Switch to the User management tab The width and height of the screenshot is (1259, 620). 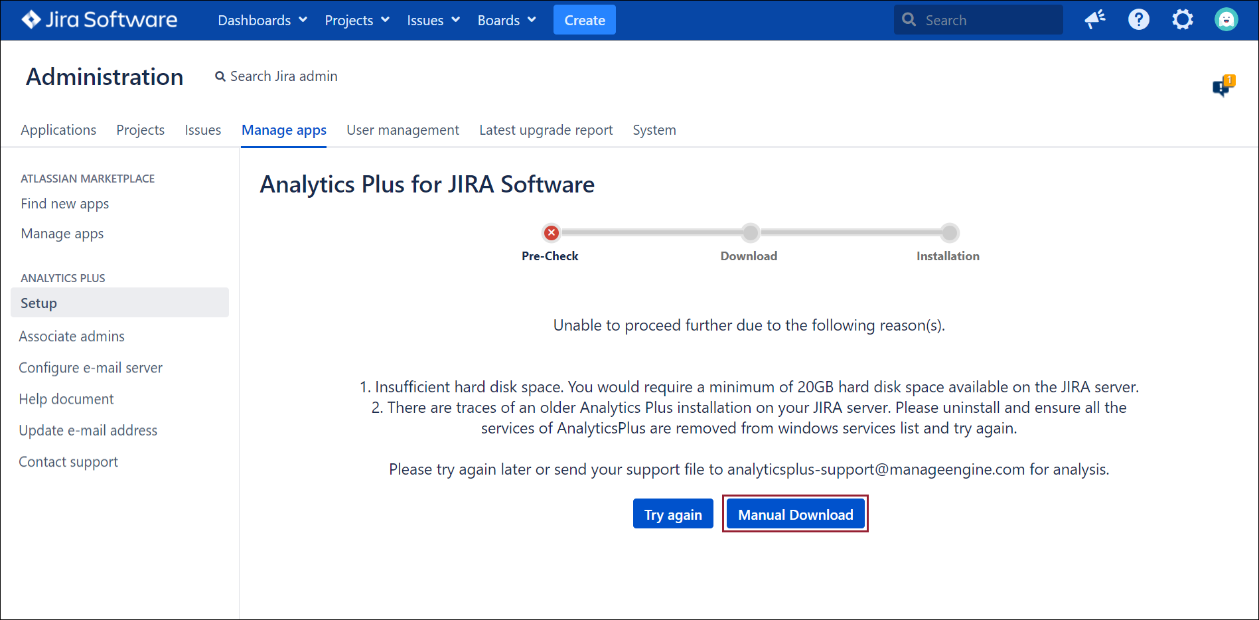pyautogui.click(x=402, y=130)
